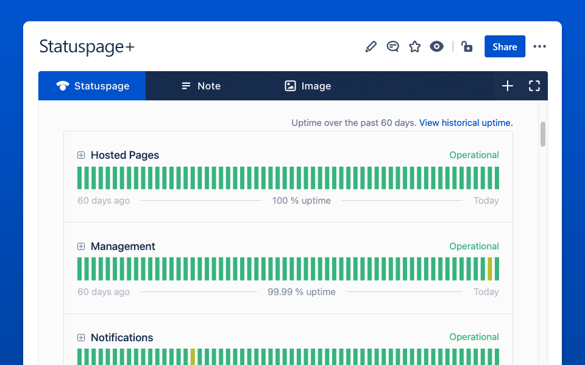585x365 pixels.
Task: Toggle the watch eye icon
Action: coord(437,47)
